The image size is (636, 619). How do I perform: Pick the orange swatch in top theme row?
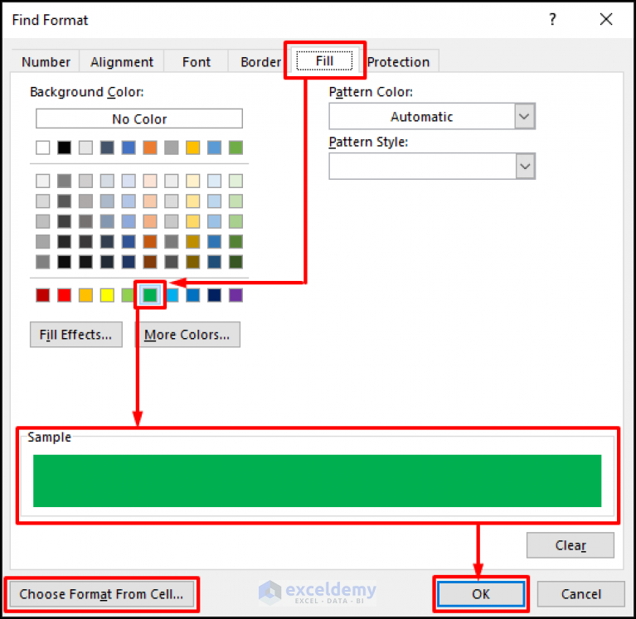pos(150,147)
